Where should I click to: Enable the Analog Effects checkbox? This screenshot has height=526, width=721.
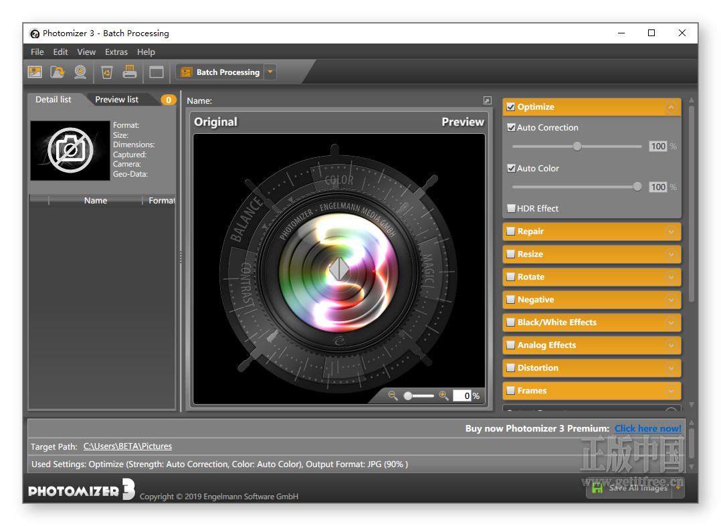pos(510,345)
